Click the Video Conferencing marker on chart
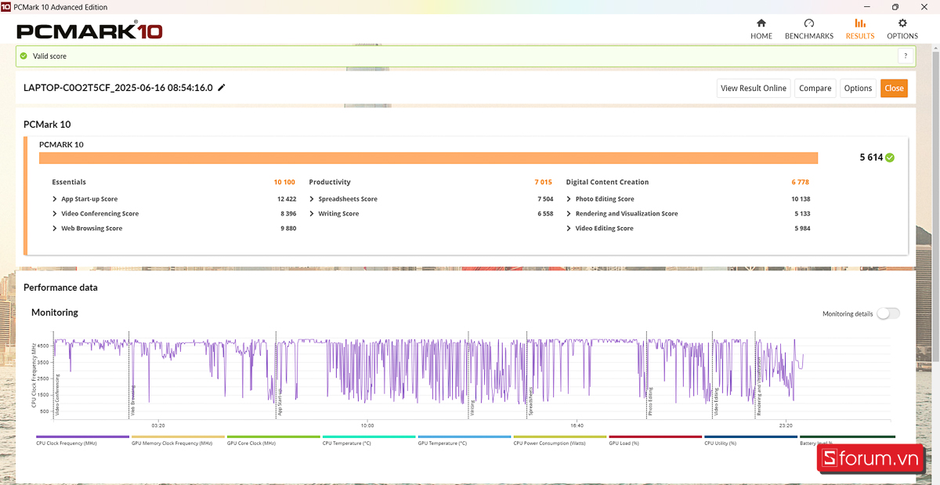The width and height of the screenshot is (940, 485). (x=58, y=393)
